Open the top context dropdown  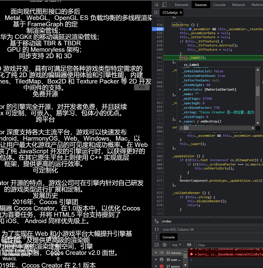[177, 245]
